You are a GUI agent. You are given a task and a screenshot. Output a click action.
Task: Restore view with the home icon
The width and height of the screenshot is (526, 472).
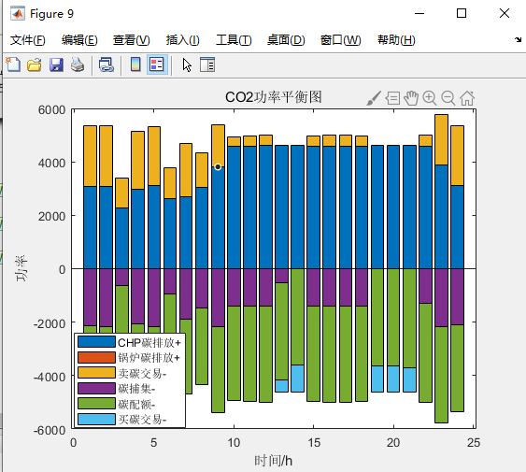(467, 98)
